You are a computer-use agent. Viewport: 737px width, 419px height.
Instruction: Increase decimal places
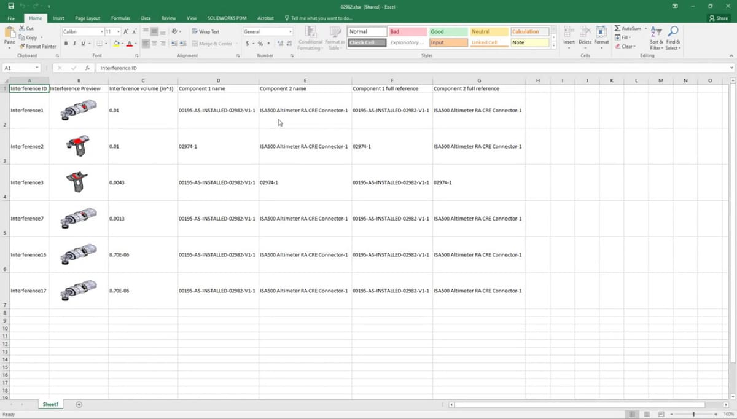coord(280,44)
